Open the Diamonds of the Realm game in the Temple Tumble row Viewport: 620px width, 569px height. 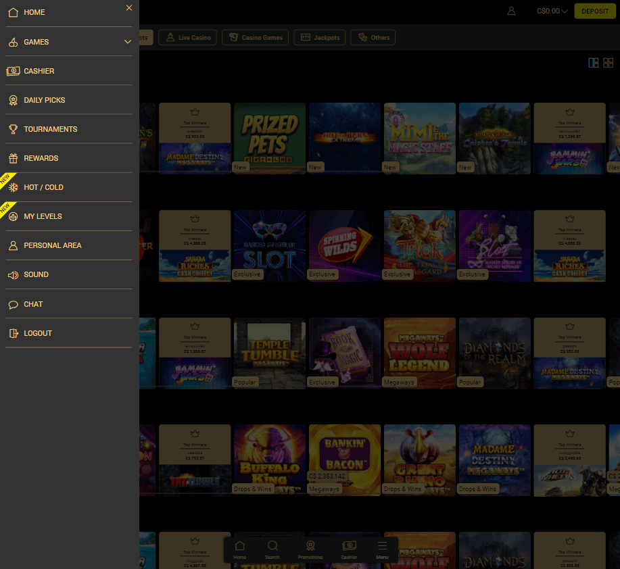pos(495,353)
